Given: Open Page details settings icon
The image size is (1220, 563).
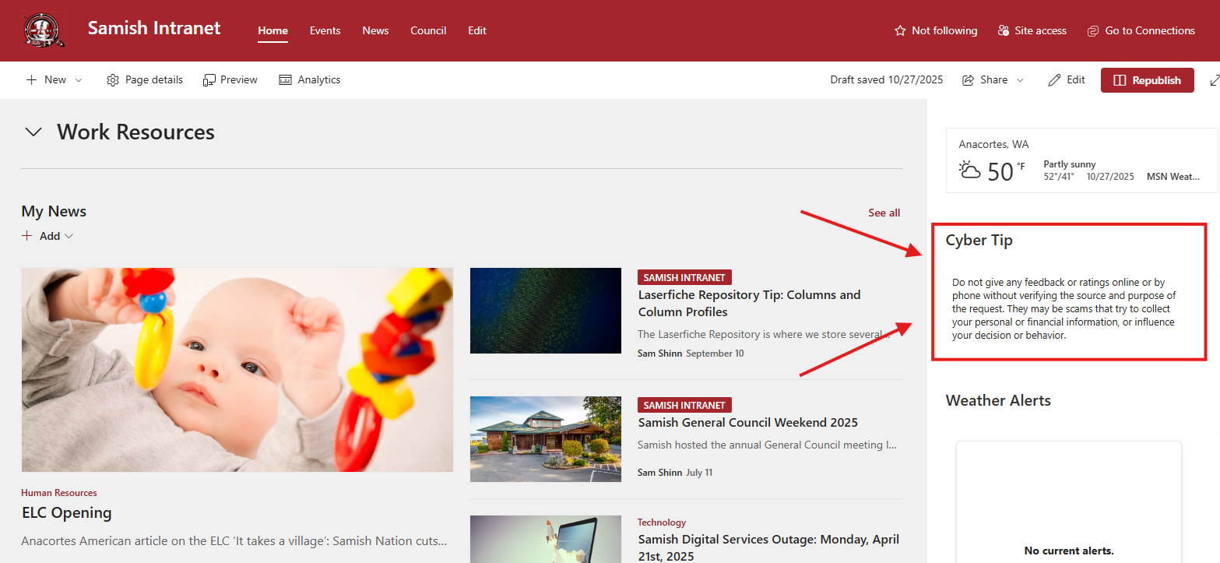Looking at the screenshot, I should coord(112,79).
